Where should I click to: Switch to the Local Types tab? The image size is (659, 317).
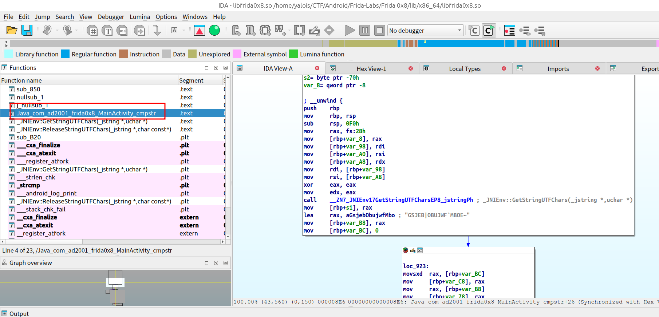point(465,69)
